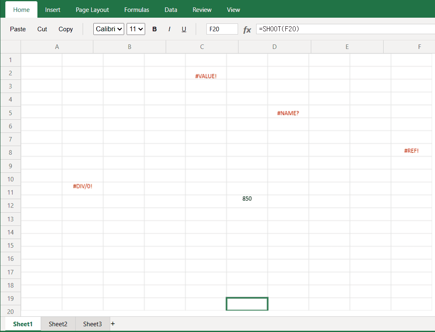Select row 14 header

tap(10, 232)
